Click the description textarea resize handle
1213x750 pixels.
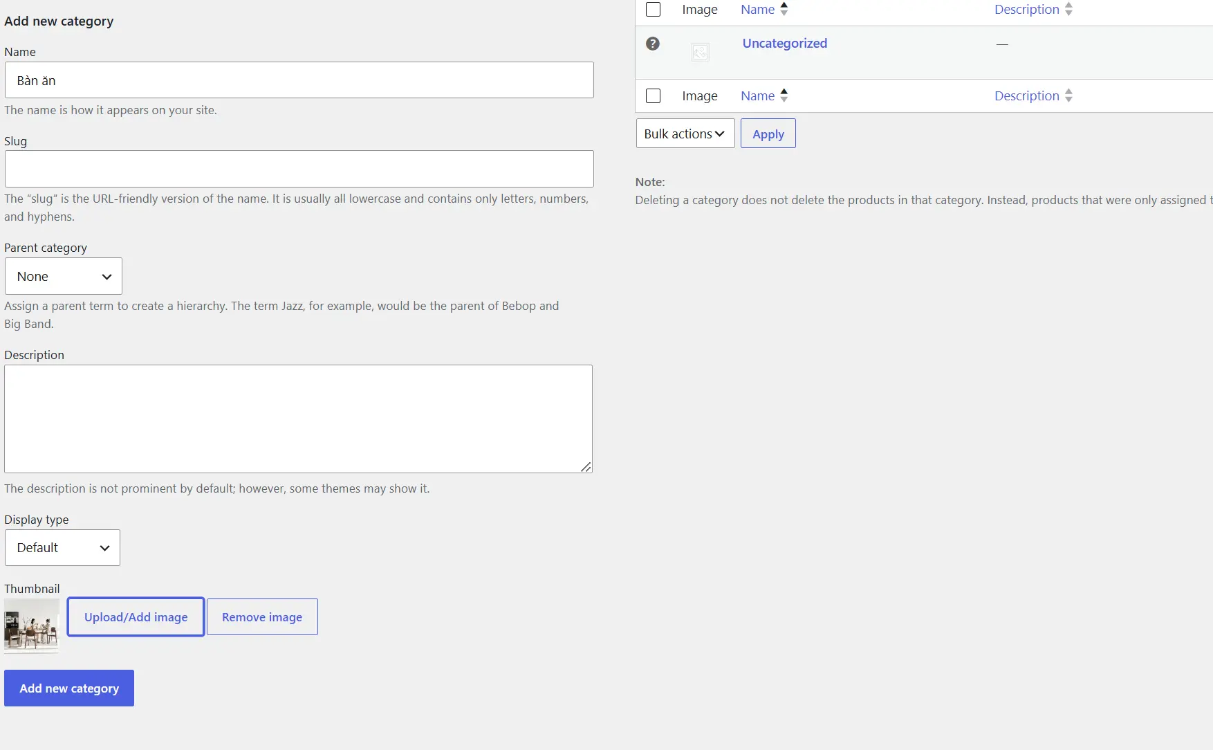point(586,467)
